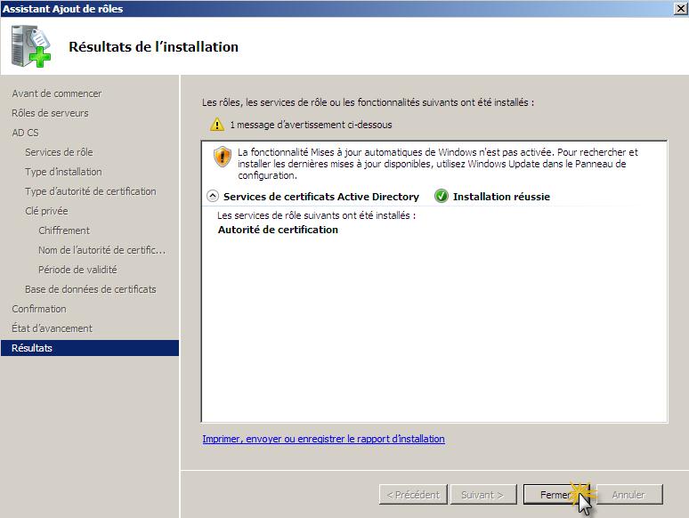Select AD CS step in sidebar
The height and width of the screenshot is (518, 689).
(x=26, y=133)
